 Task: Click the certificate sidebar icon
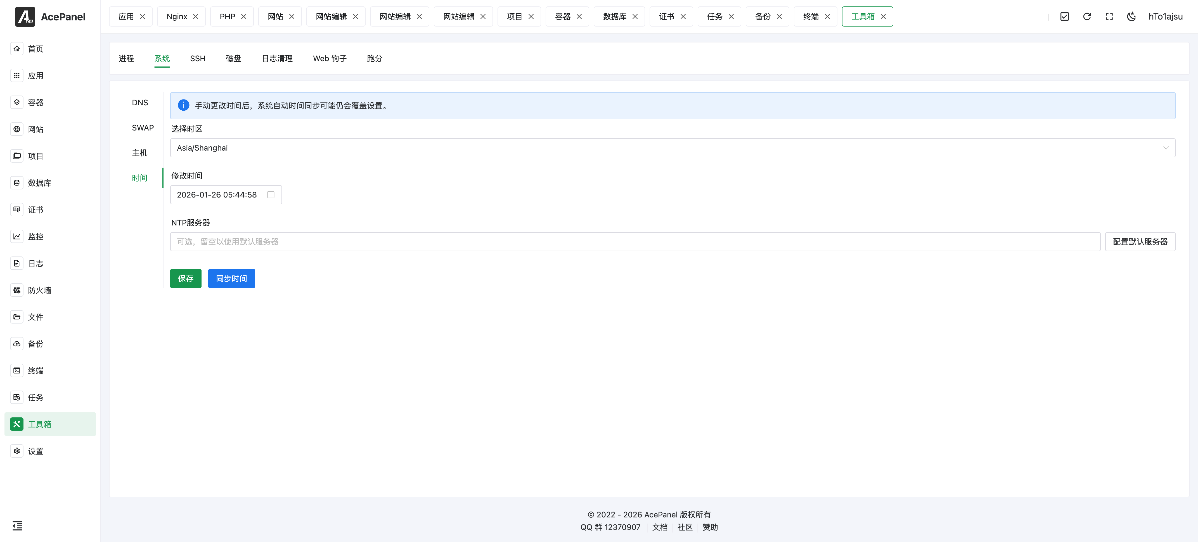click(17, 210)
